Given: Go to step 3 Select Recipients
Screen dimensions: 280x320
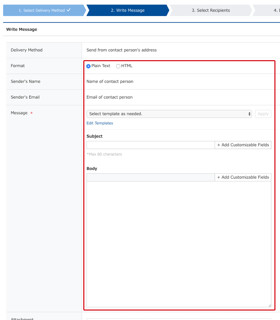Looking at the screenshot, I should click(x=211, y=10).
